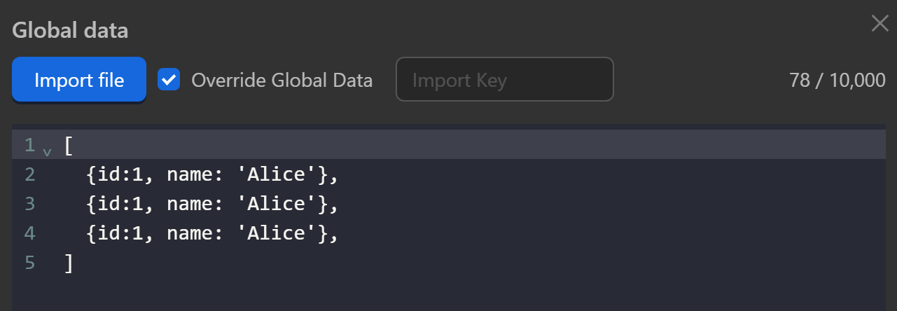Click the Override Global Data label
This screenshot has height=311, width=897.
tap(281, 81)
